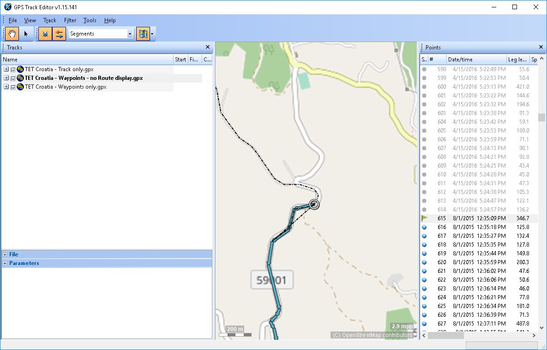The width and height of the screenshot is (547, 350).
Task: Toggle checkbox for Waypoints - no Route display.gpx
Action: point(13,78)
